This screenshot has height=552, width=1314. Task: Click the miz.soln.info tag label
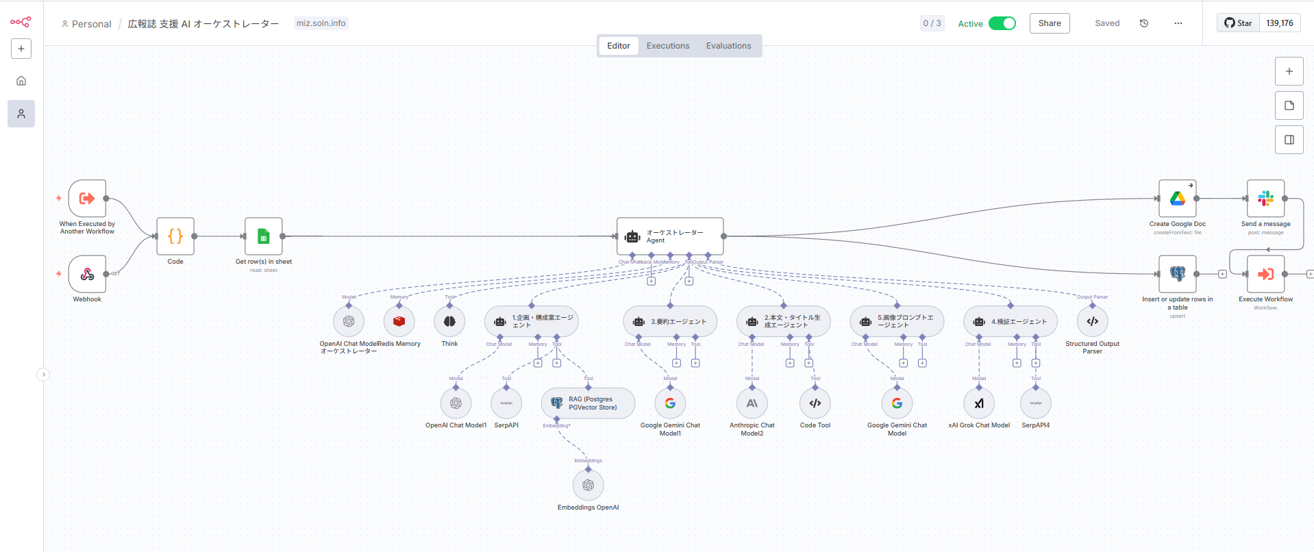tap(321, 23)
